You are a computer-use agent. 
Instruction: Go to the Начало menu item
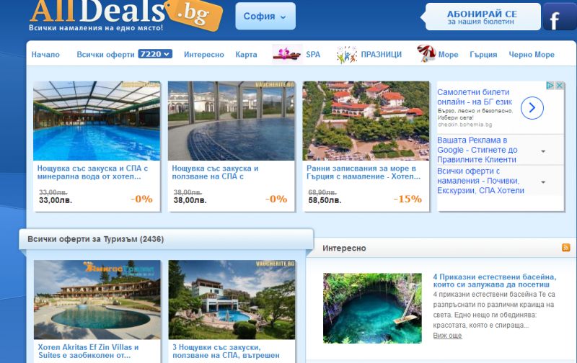pyautogui.click(x=45, y=54)
